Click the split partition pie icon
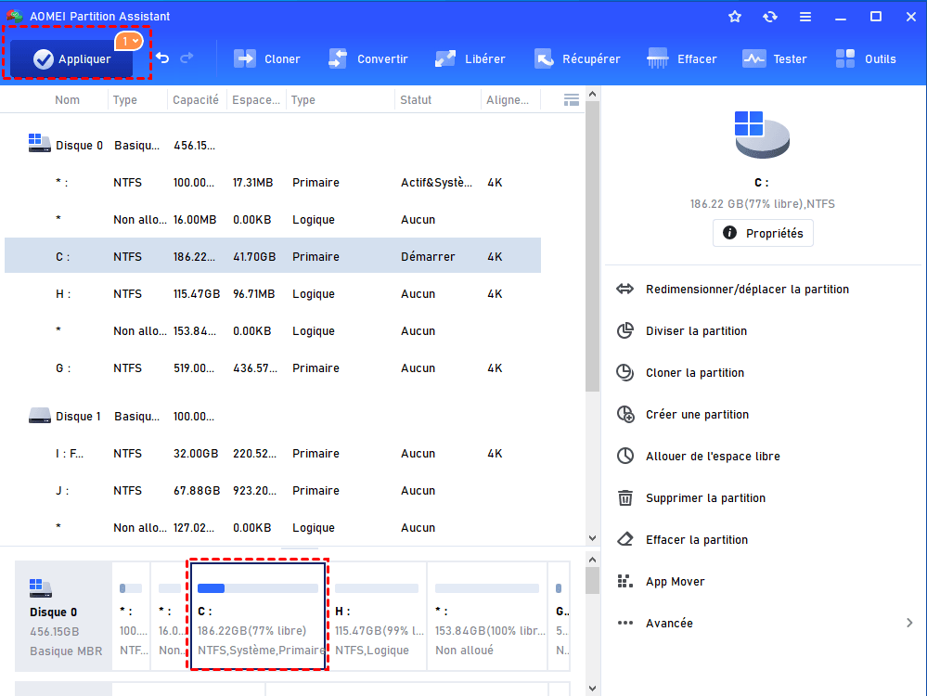 [x=624, y=330]
